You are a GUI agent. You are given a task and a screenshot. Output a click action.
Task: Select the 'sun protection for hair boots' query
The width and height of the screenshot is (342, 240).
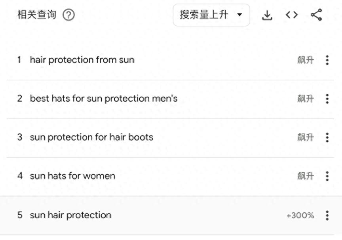click(91, 137)
